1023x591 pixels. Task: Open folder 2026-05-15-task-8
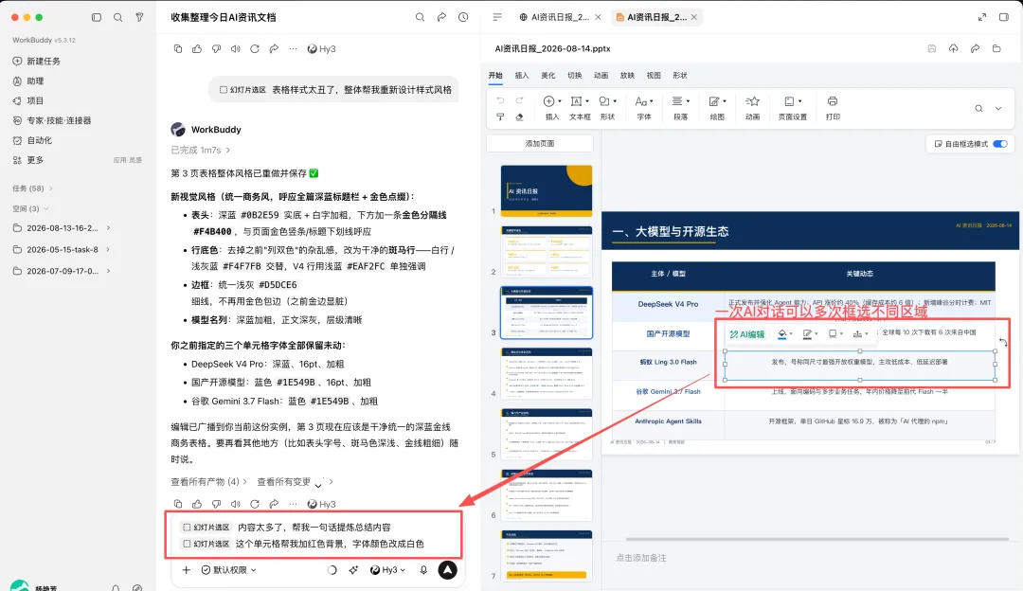pos(62,250)
